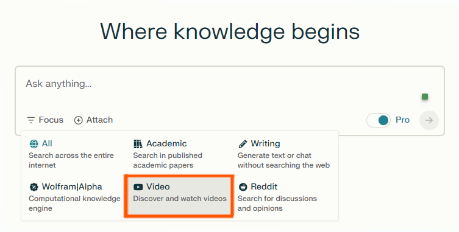The width and height of the screenshot is (459, 232).
Task: Click the Attach button
Action: (93, 120)
